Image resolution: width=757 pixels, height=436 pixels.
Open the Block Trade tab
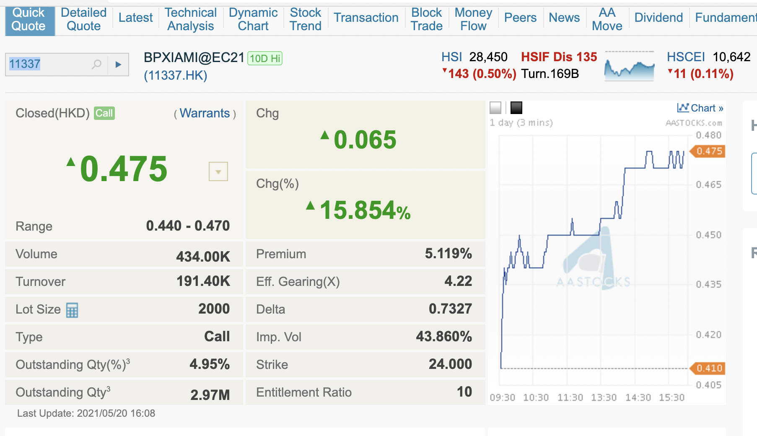click(x=427, y=19)
